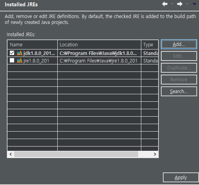Click the horizontal scrollbar left arrow
Screen dimensions: 199x185
(x=11, y=154)
